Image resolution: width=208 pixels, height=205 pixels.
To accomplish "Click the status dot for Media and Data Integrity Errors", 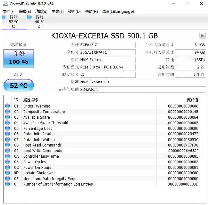I will (x=7, y=179).
